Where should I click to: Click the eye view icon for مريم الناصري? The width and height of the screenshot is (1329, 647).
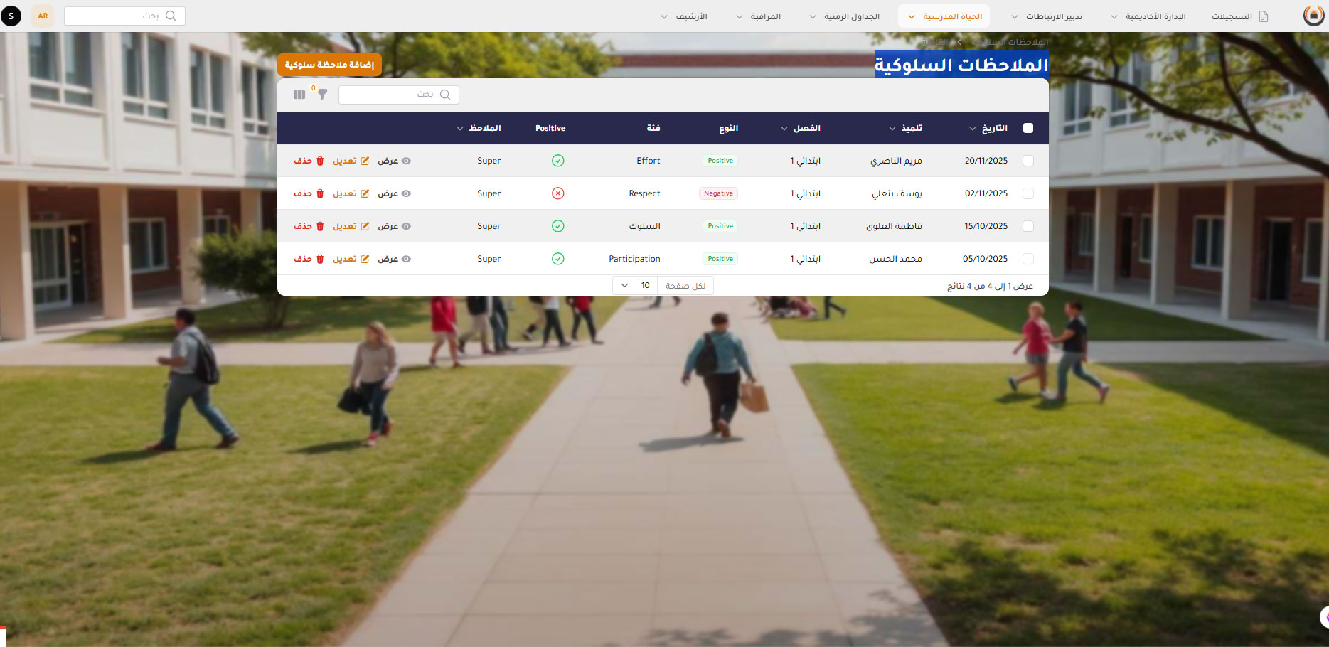click(406, 161)
